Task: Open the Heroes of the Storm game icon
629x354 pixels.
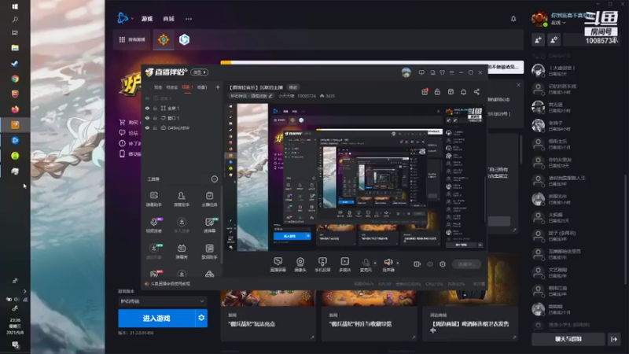Action: coord(184,40)
